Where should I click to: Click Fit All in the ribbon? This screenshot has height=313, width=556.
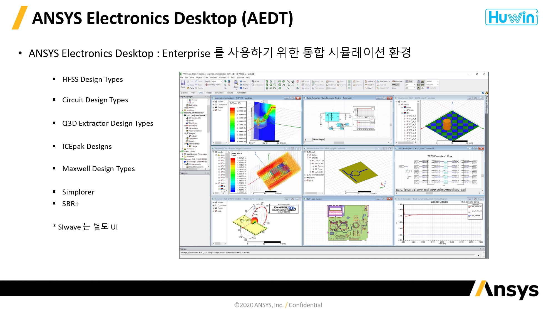255,81
